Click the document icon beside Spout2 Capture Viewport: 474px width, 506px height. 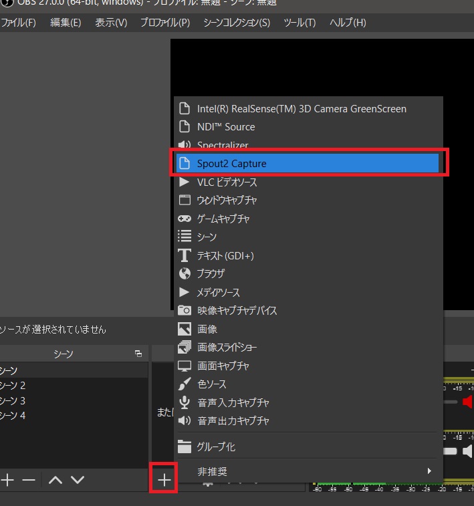coord(185,163)
